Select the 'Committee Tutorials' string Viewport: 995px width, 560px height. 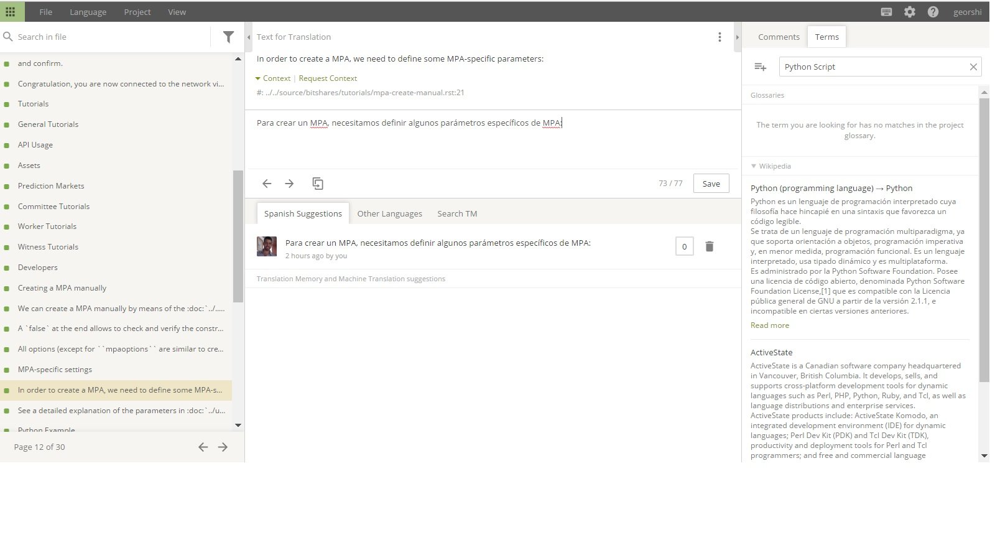pyautogui.click(x=53, y=207)
